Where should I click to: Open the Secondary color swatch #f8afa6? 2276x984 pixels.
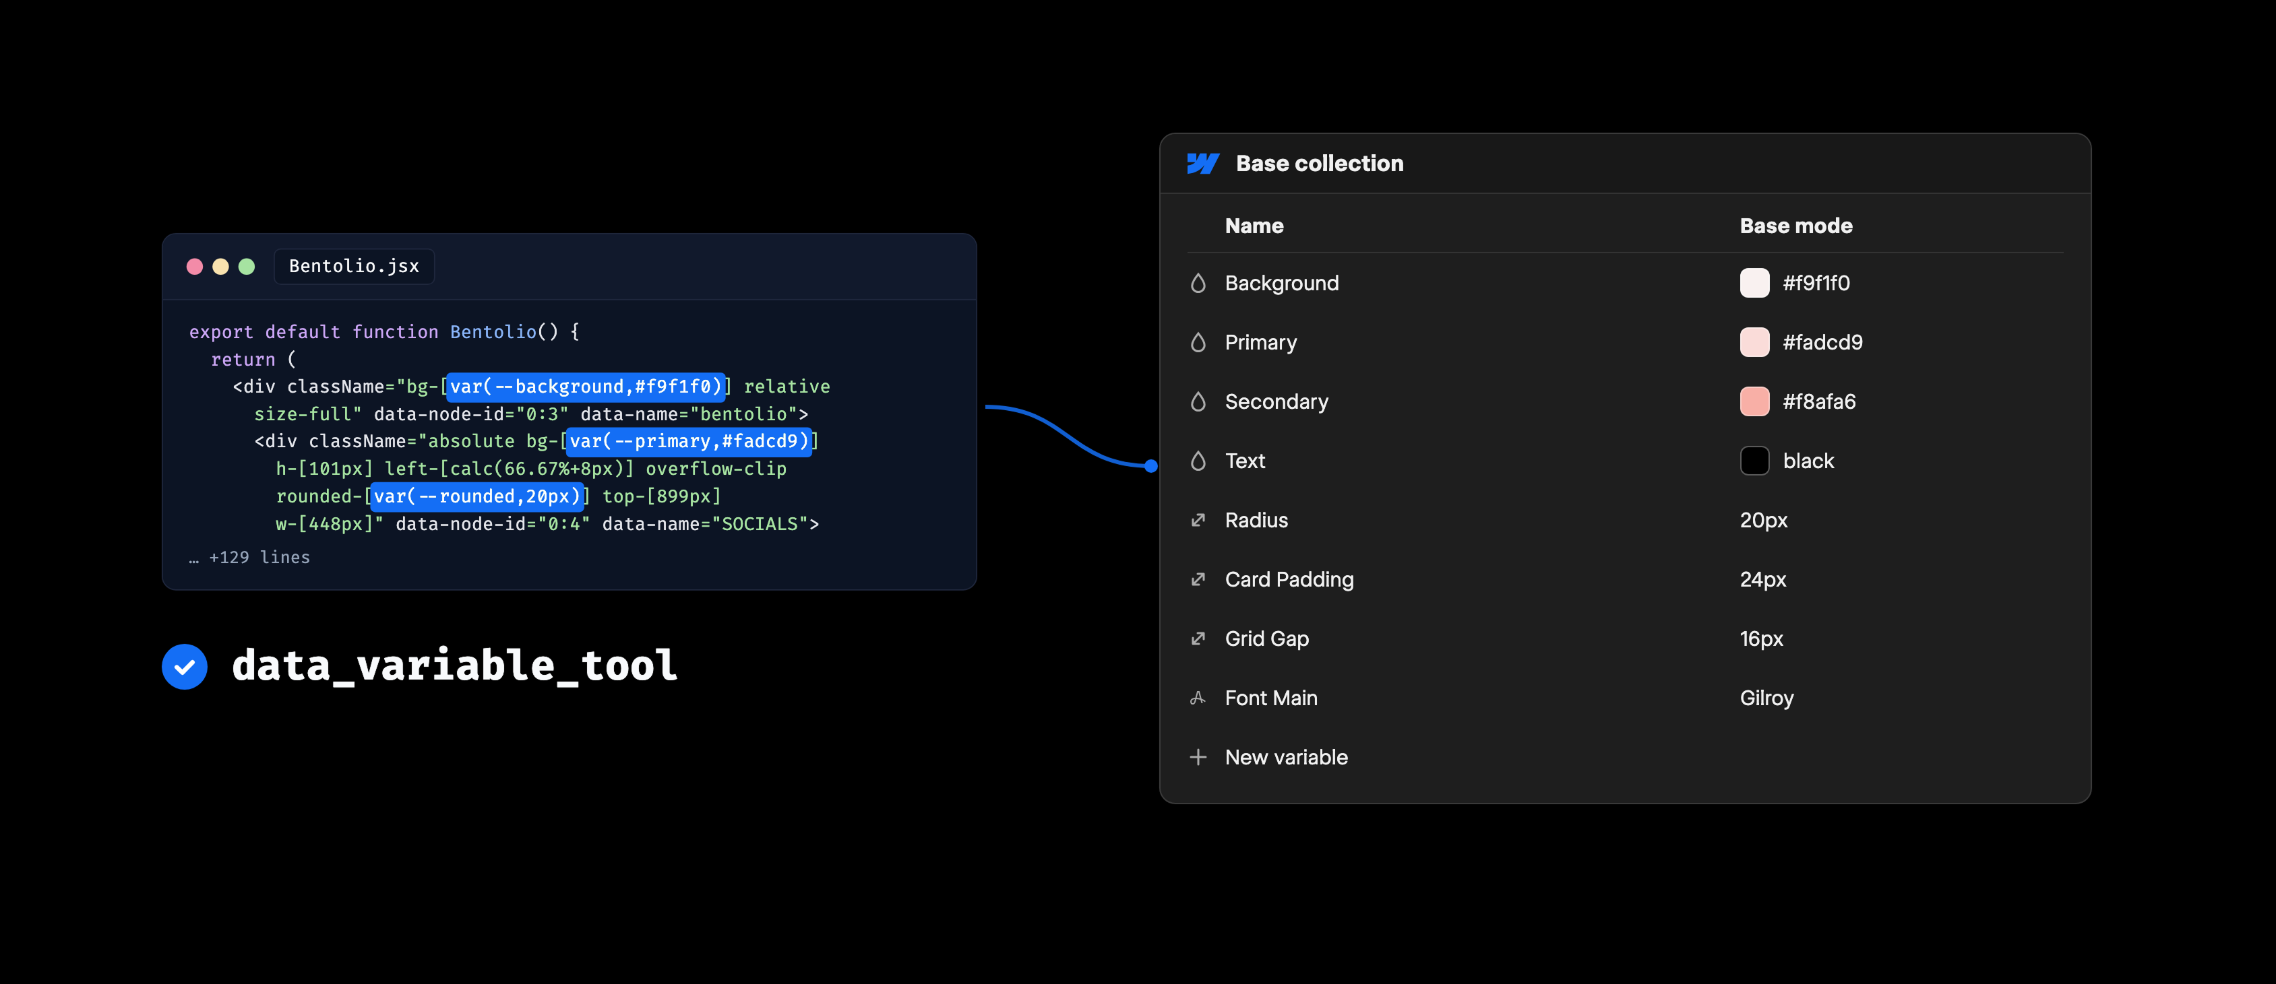coord(1755,402)
